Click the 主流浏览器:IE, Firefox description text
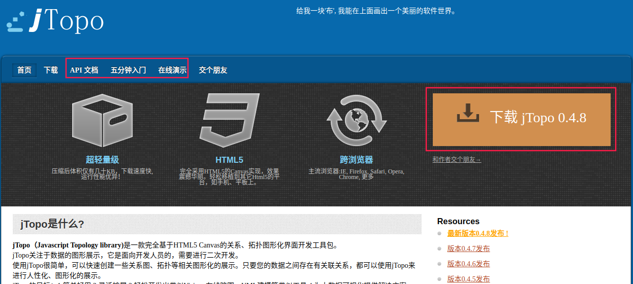The width and height of the screenshot is (633, 284). coord(356,174)
